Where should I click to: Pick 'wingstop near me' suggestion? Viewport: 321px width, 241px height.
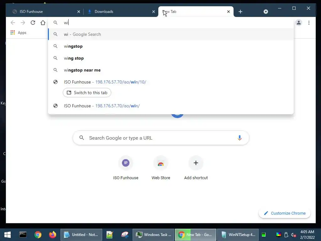point(171,70)
